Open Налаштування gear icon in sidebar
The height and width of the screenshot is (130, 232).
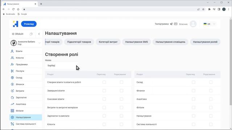pos(12,117)
